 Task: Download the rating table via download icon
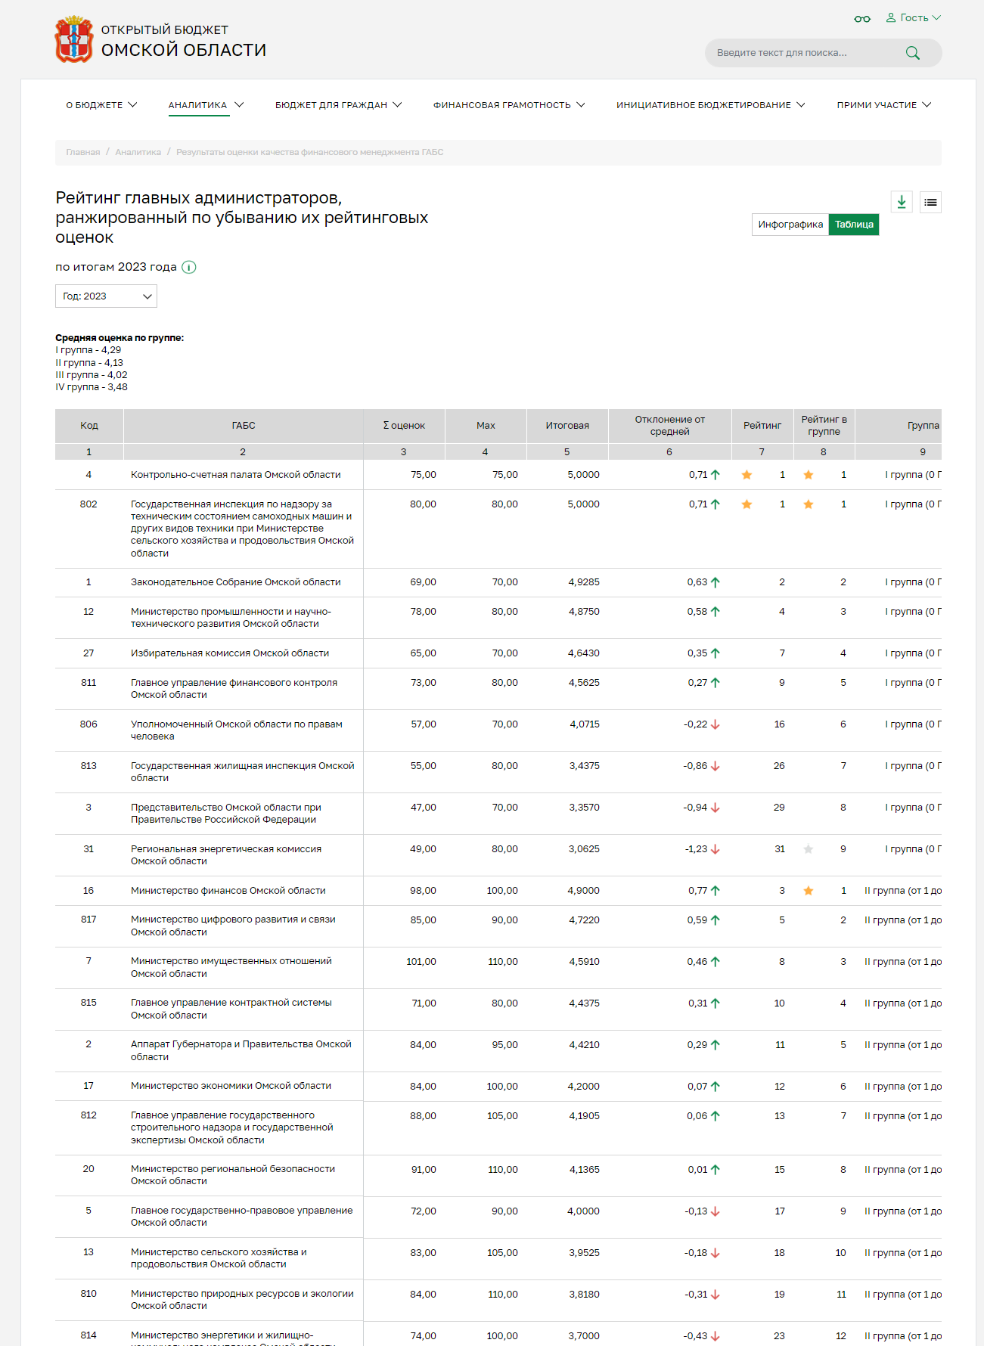(x=901, y=202)
